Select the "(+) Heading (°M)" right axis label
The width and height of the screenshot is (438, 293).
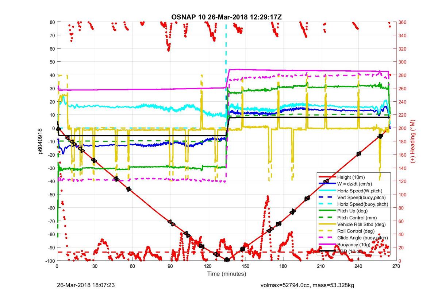[x=413, y=141]
